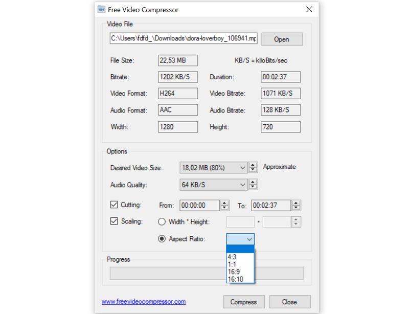The height and width of the screenshot is (314, 409).
Task: Increase the To time with up arrow
Action: click(x=296, y=203)
